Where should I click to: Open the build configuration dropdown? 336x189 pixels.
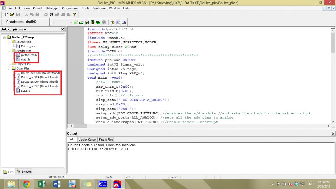(71, 22)
